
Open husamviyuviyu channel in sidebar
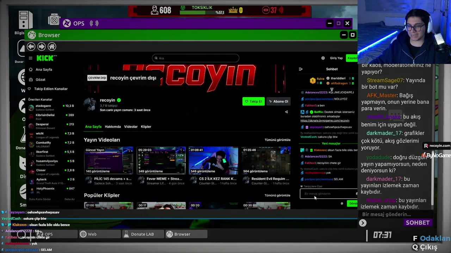[x=51, y=162]
